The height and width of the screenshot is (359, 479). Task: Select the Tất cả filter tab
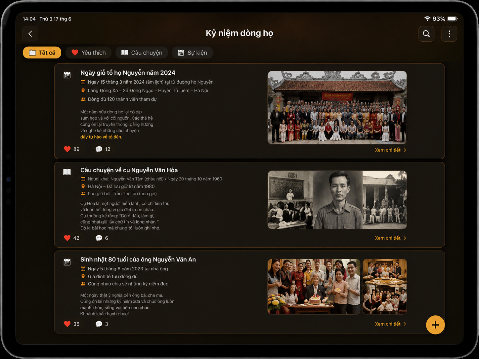click(x=42, y=53)
